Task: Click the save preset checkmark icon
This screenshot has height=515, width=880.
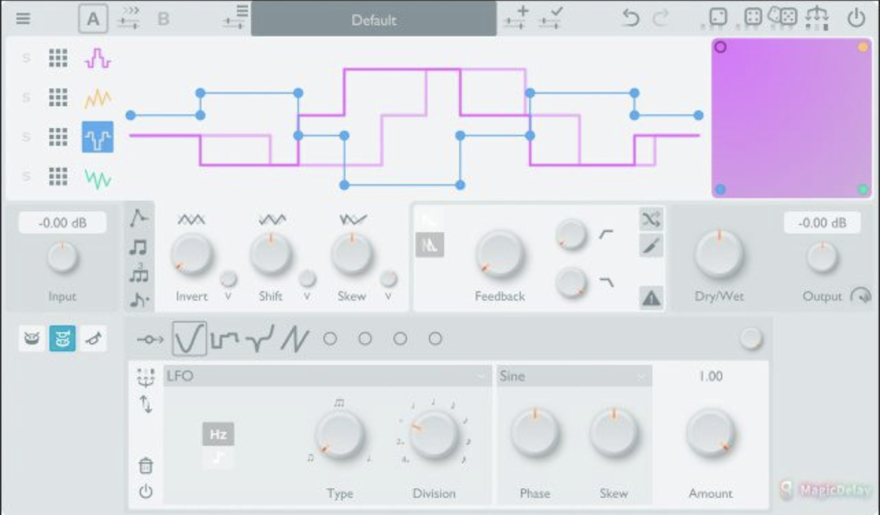Action: pyautogui.click(x=550, y=18)
